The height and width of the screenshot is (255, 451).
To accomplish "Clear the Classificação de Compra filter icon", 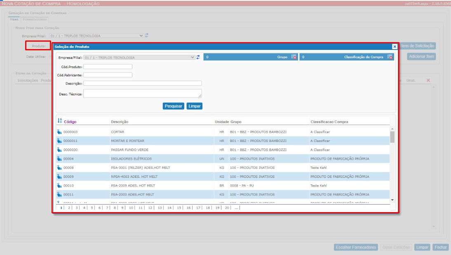I will pos(390,57).
